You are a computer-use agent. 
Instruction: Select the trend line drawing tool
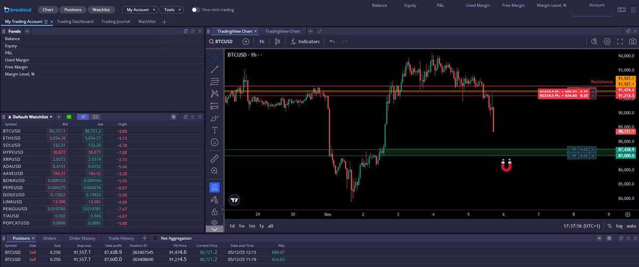[215, 69]
